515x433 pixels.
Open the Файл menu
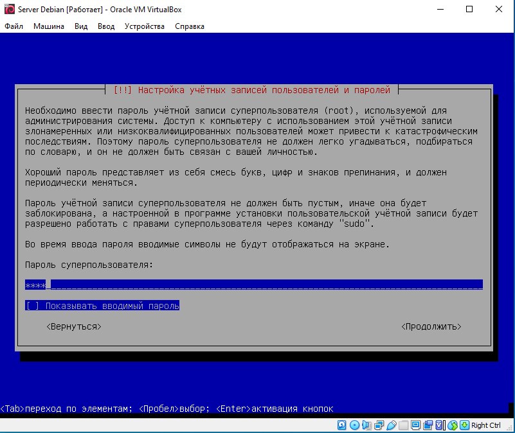click(x=14, y=26)
